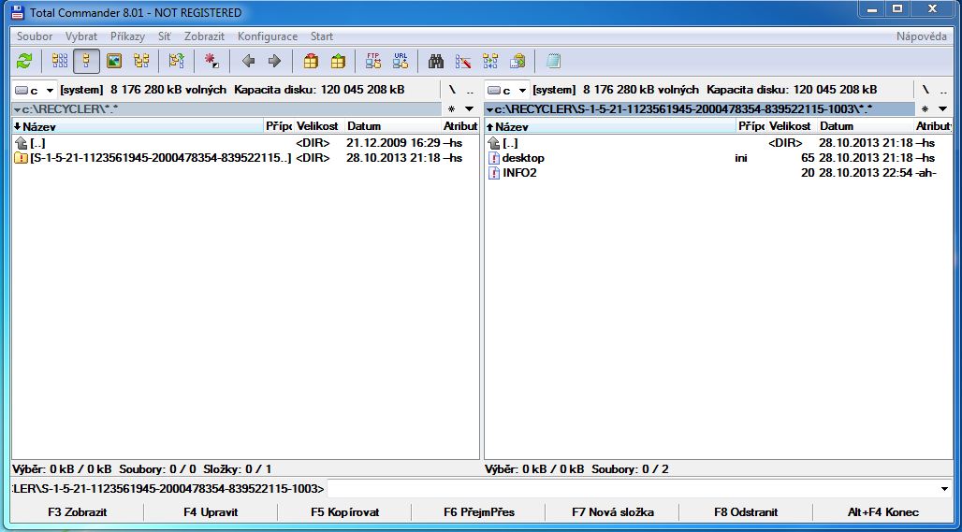Open the command line history dropdown
The height and width of the screenshot is (532, 962).
(x=945, y=488)
